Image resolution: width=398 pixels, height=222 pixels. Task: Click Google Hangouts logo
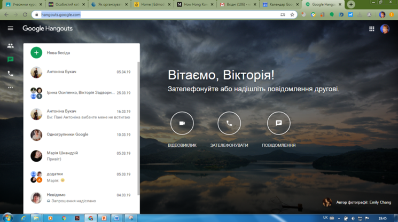[x=48, y=28]
